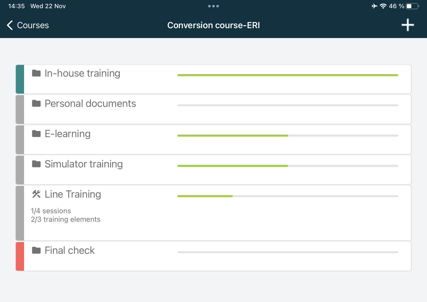427x302 pixels.
Task: Open Personal documents title
Action: pyautogui.click(x=90, y=104)
